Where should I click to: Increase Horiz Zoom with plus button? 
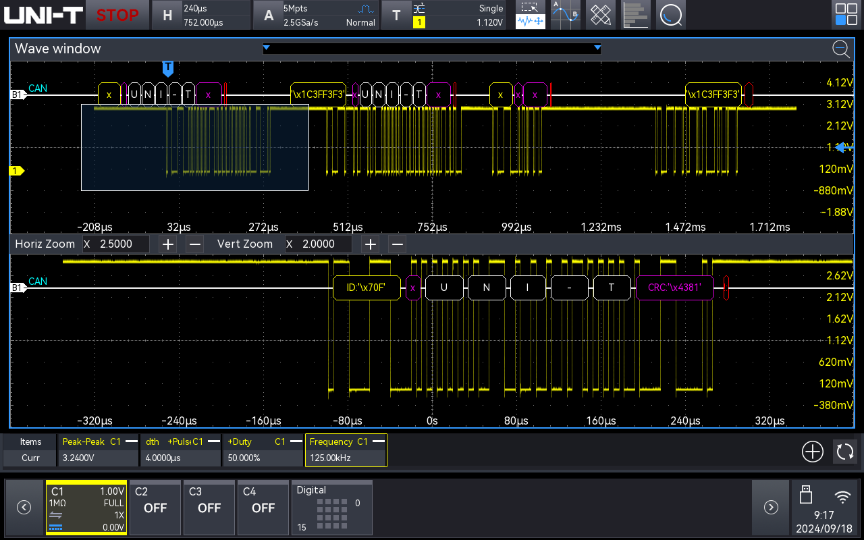point(168,244)
